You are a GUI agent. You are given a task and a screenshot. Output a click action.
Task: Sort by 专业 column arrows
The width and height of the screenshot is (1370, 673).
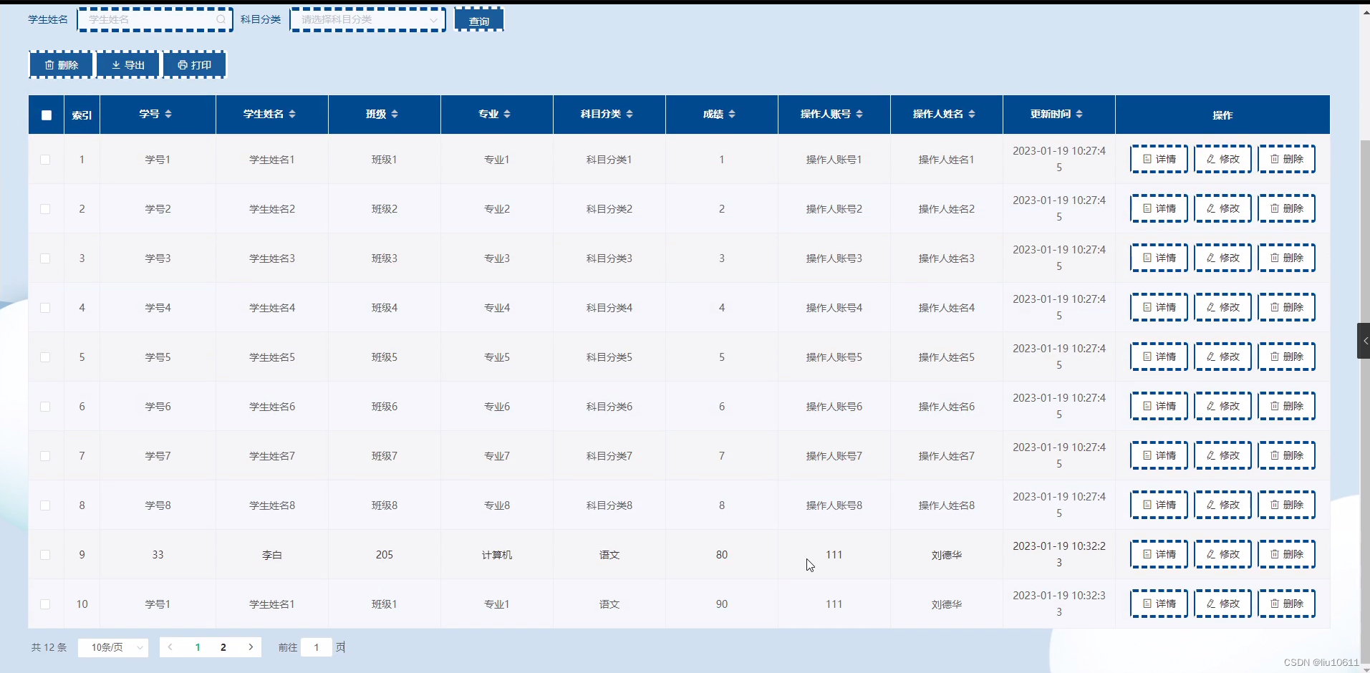click(507, 114)
